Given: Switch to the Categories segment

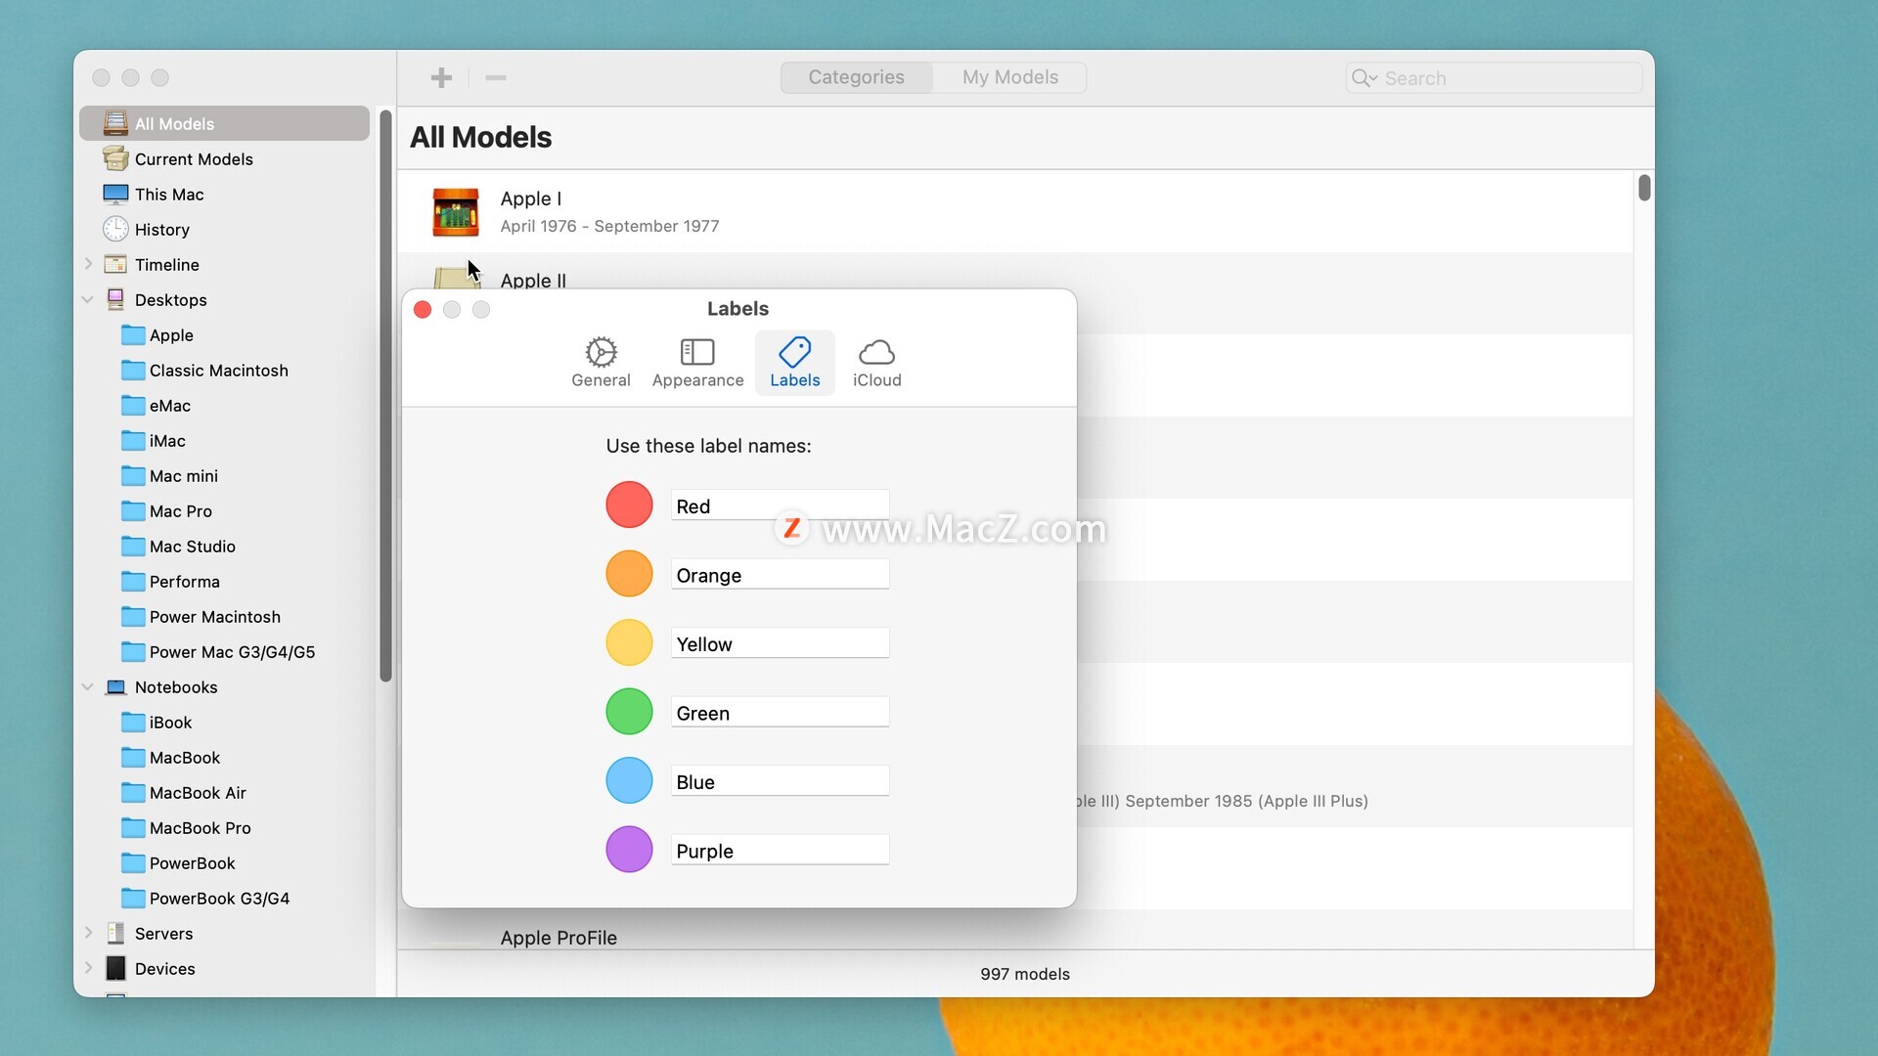Looking at the screenshot, I should tap(856, 77).
